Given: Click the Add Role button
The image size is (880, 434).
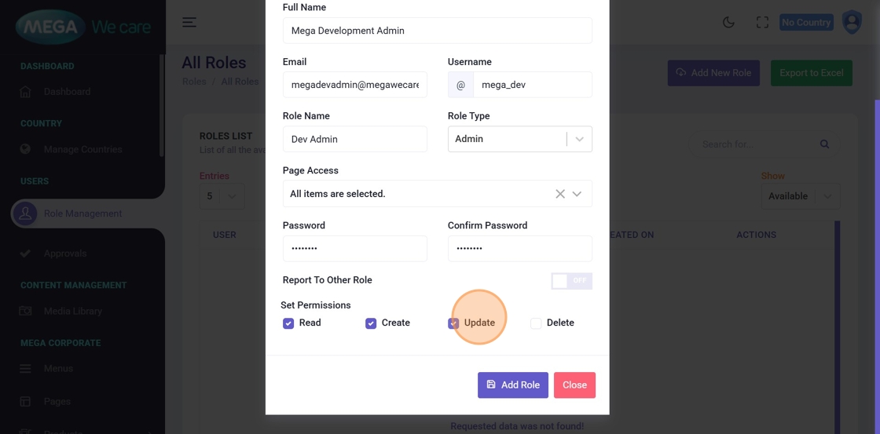Looking at the screenshot, I should coord(512,385).
